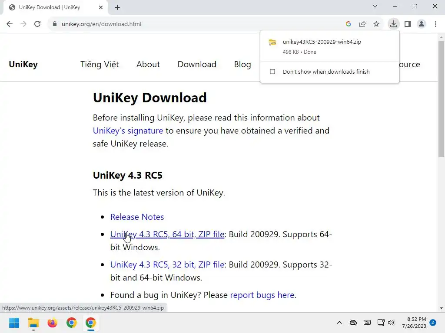Open the Chrome three-dot menu
Screen dimensions: 445x333
435,24
